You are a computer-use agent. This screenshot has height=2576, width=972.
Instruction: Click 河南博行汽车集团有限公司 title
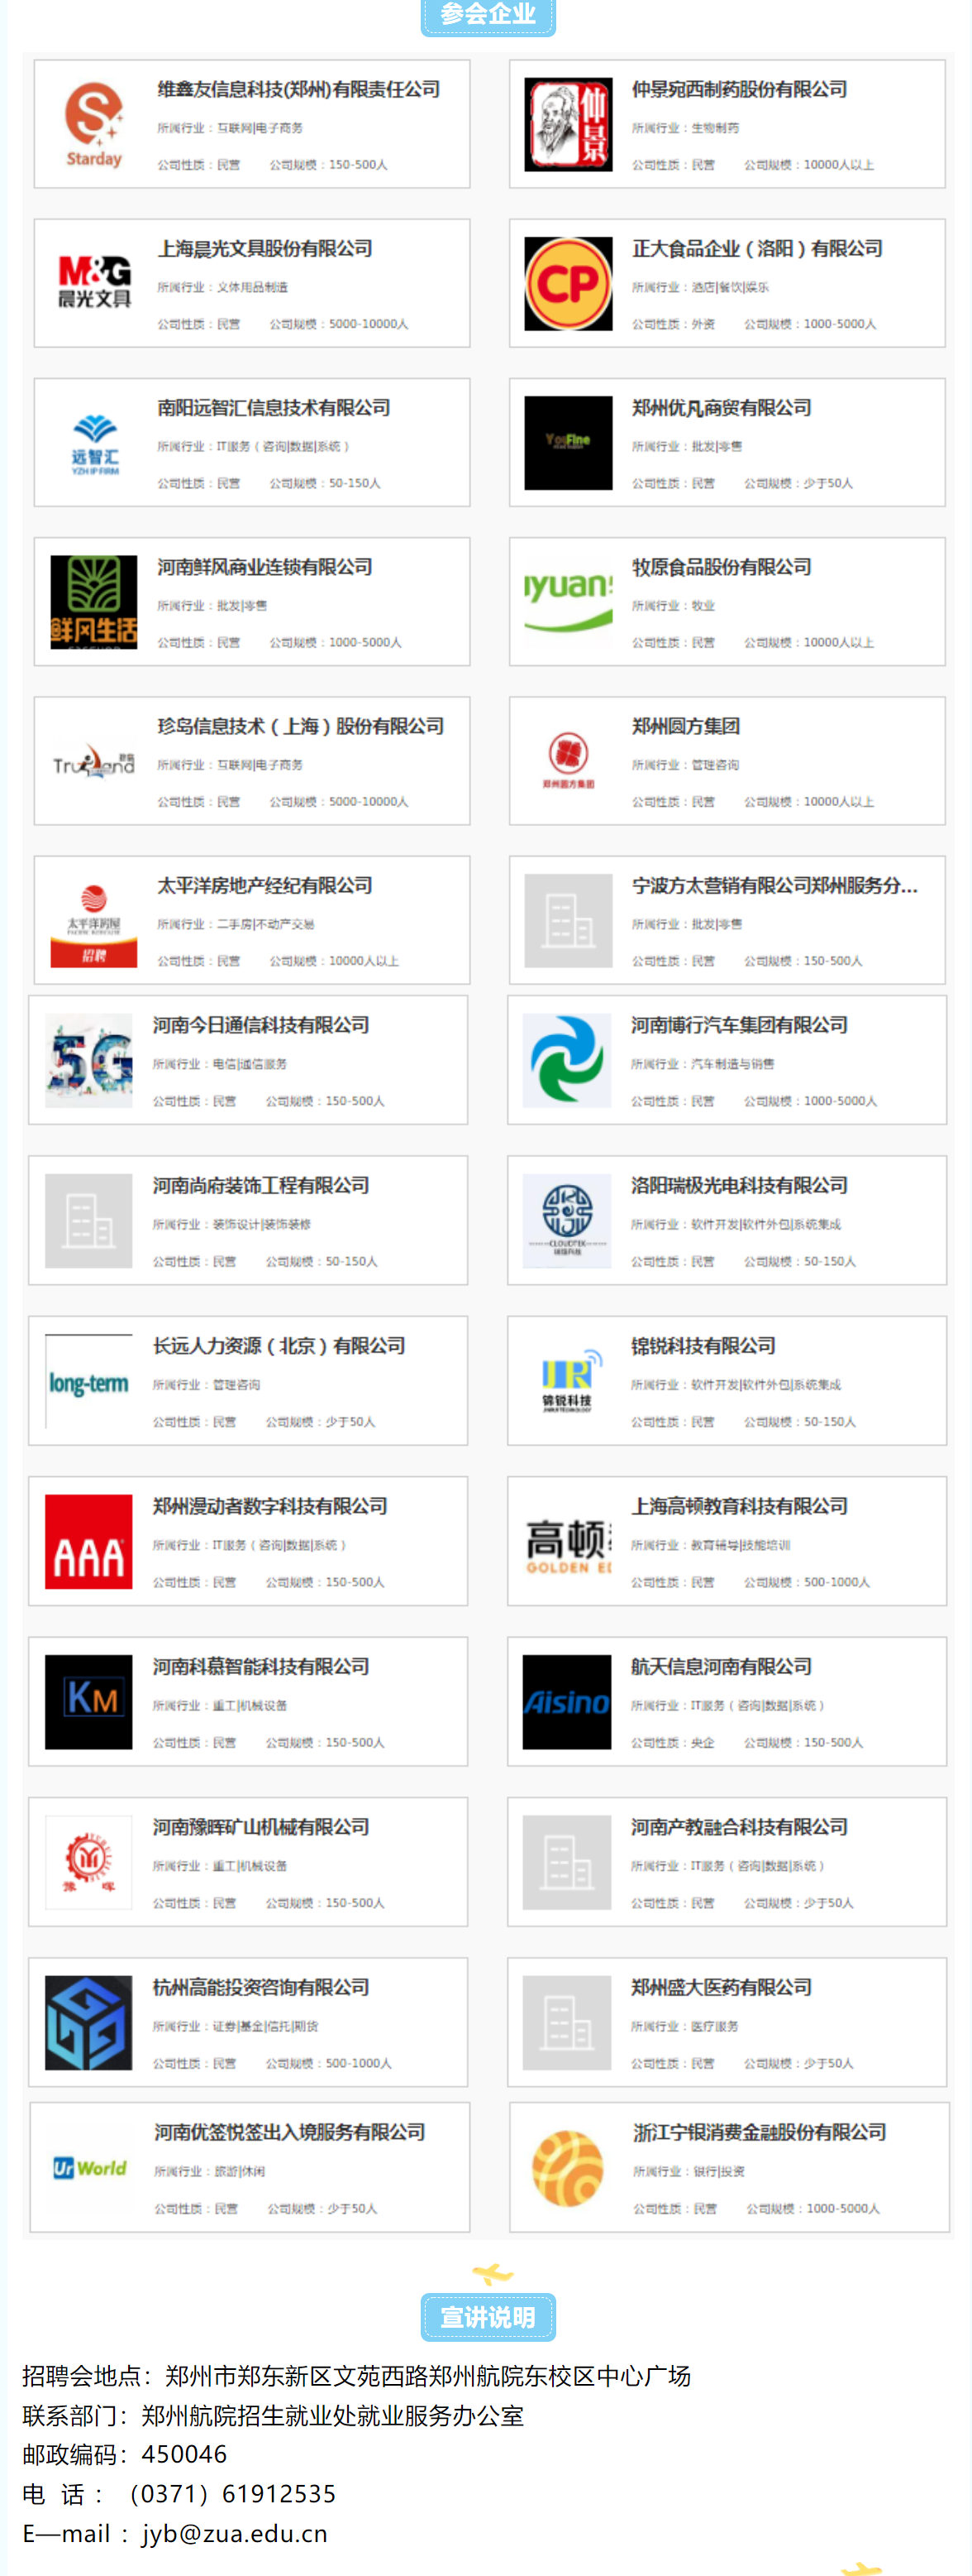click(739, 1025)
